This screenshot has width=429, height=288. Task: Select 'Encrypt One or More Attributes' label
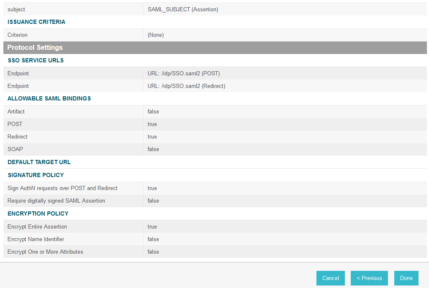click(x=46, y=252)
